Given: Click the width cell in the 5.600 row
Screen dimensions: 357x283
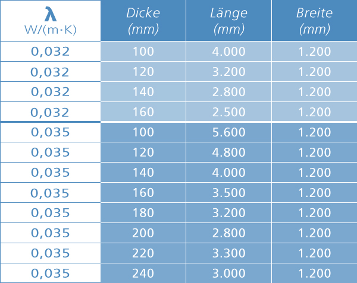Looking at the screenshot, I should 314,132.
